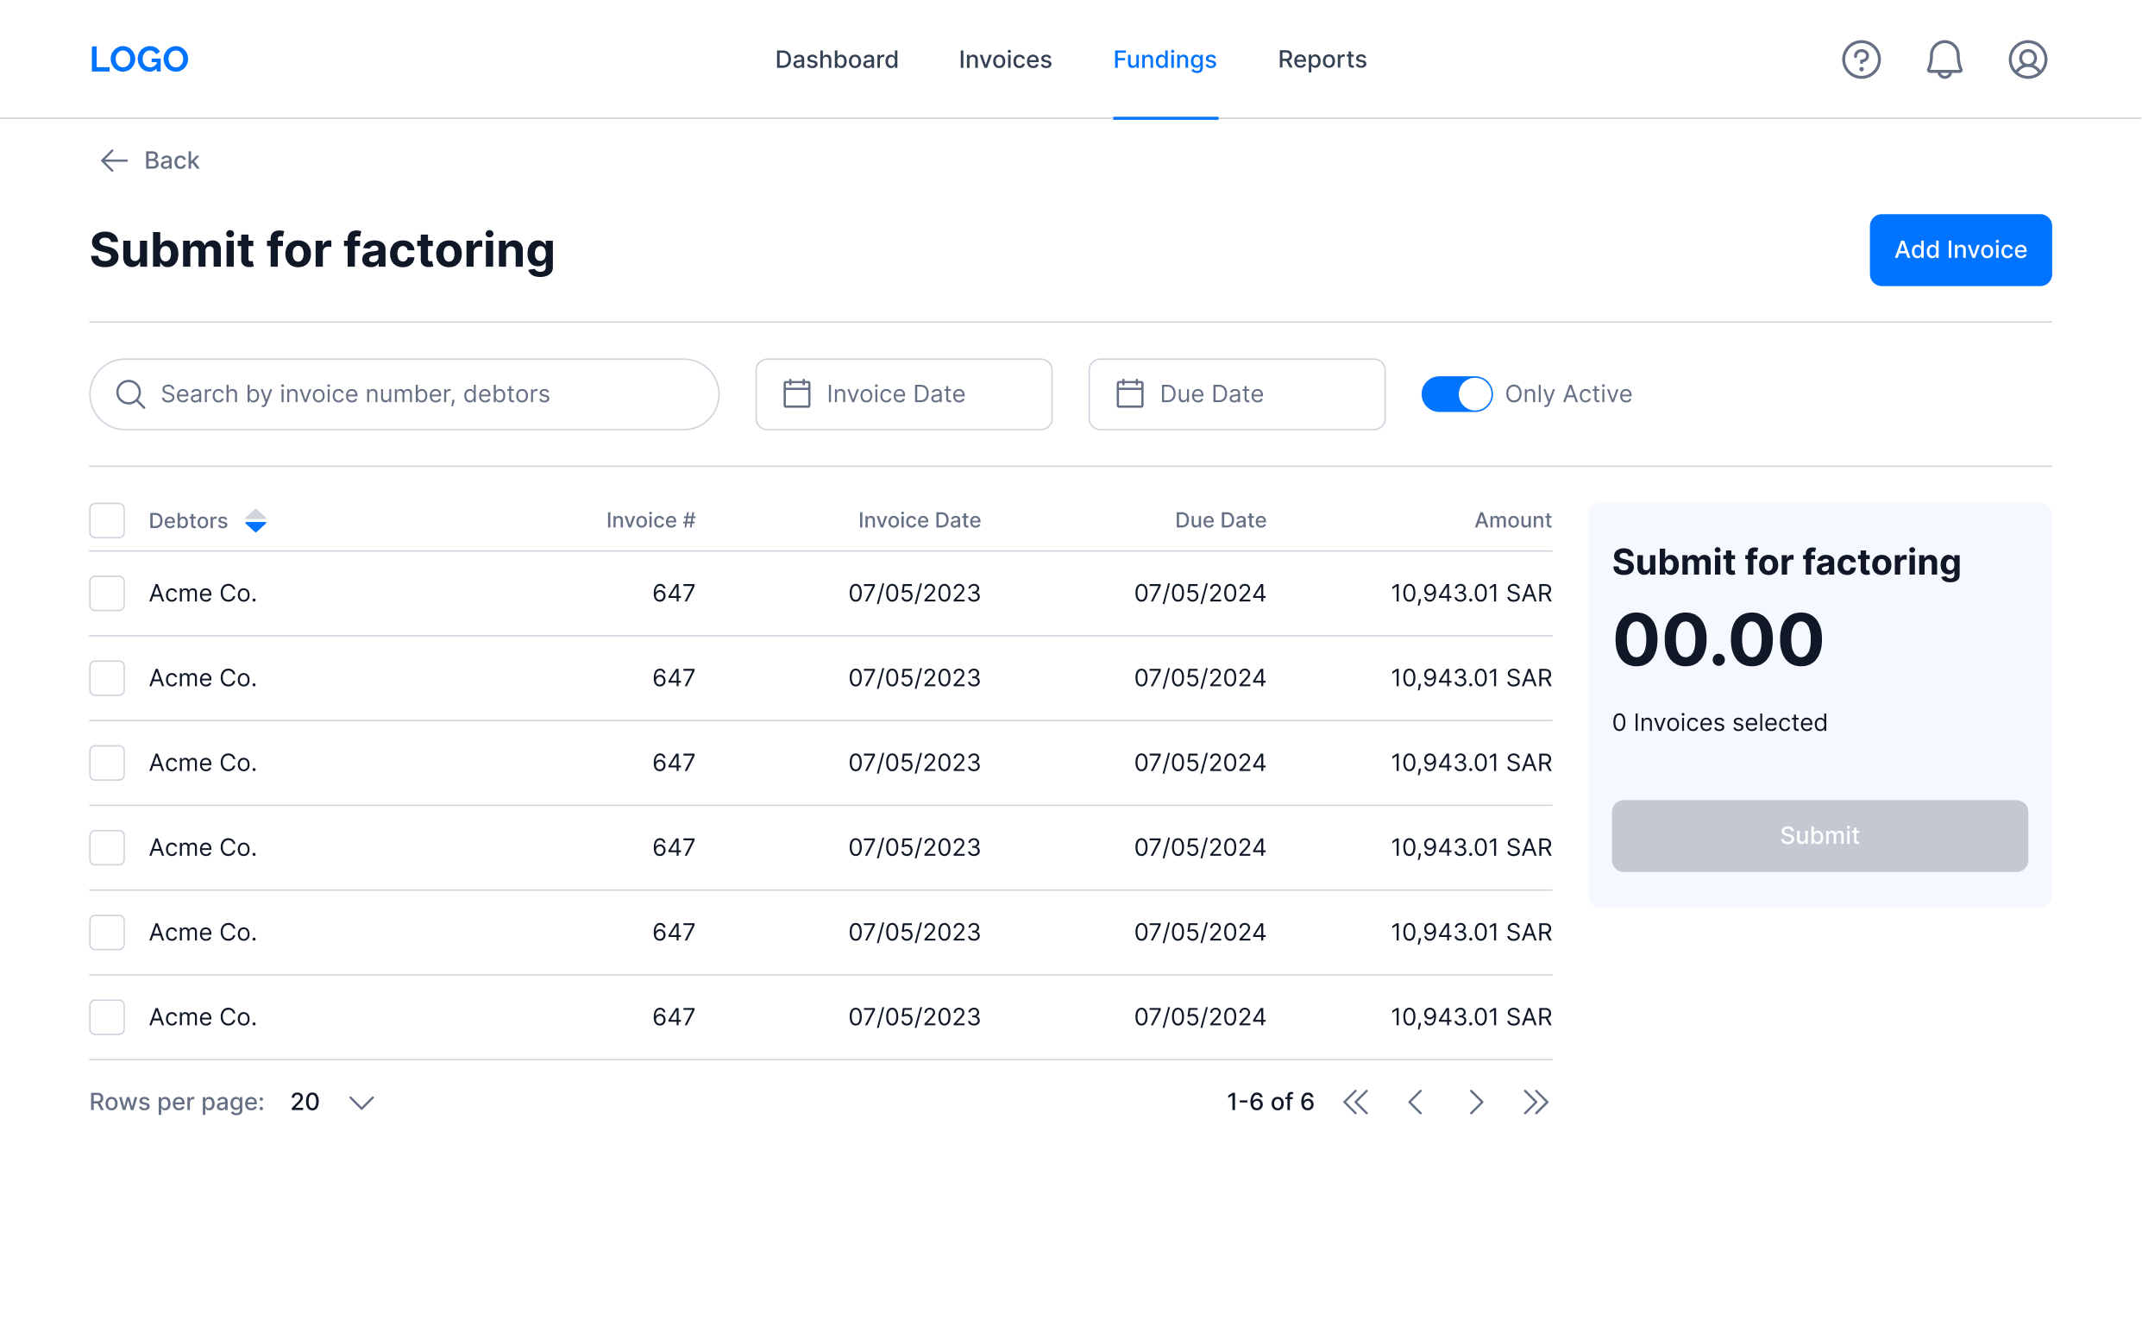Open the rows per page dropdown
The height and width of the screenshot is (1339, 2142).
[332, 1102]
